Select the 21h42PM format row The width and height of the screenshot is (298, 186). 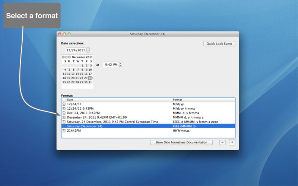pyautogui.click(x=148, y=131)
